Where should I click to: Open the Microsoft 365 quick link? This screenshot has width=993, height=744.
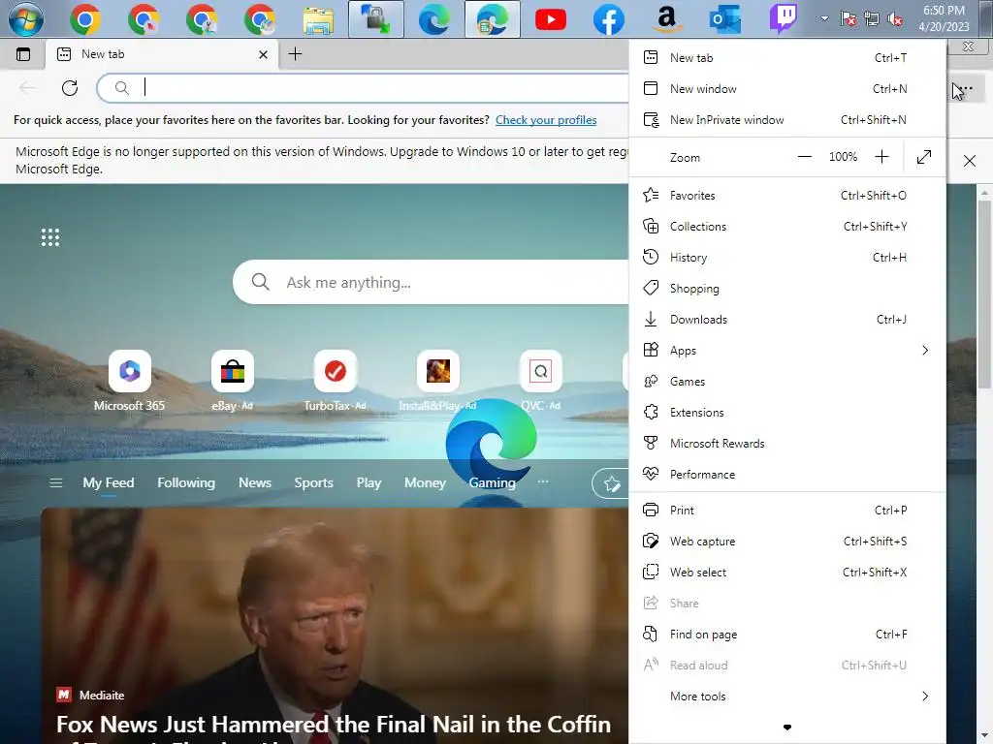[x=129, y=381]
